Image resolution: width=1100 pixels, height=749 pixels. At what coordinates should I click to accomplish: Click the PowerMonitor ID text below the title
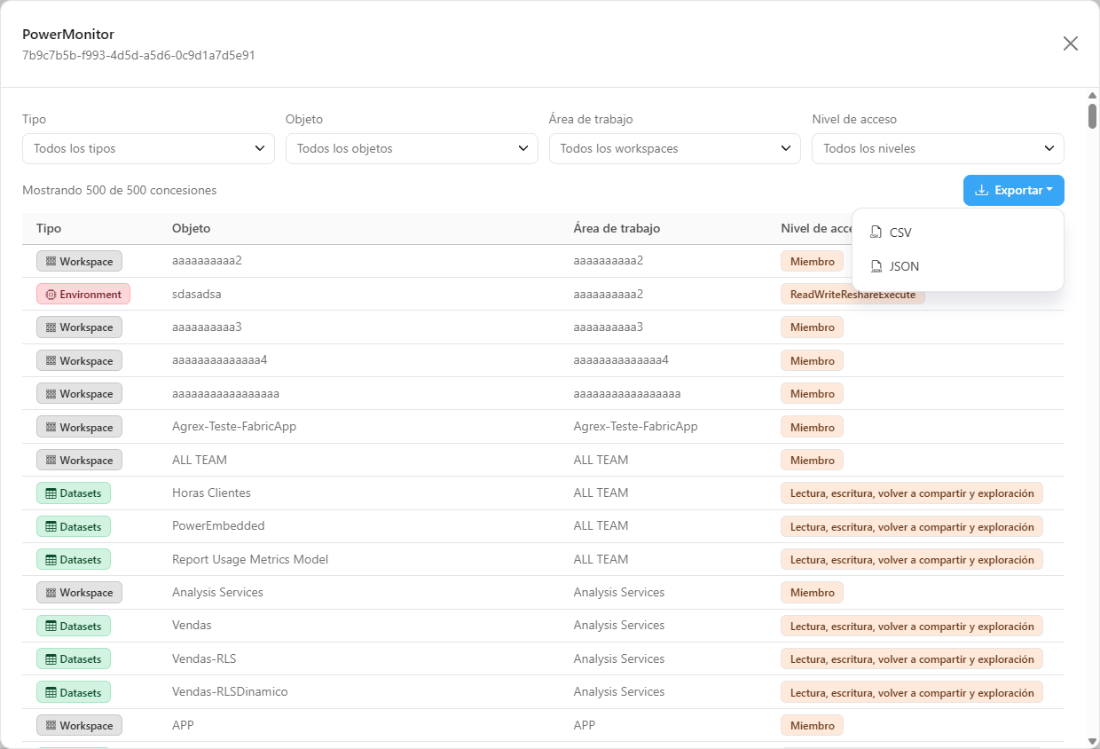coord(138,55)
